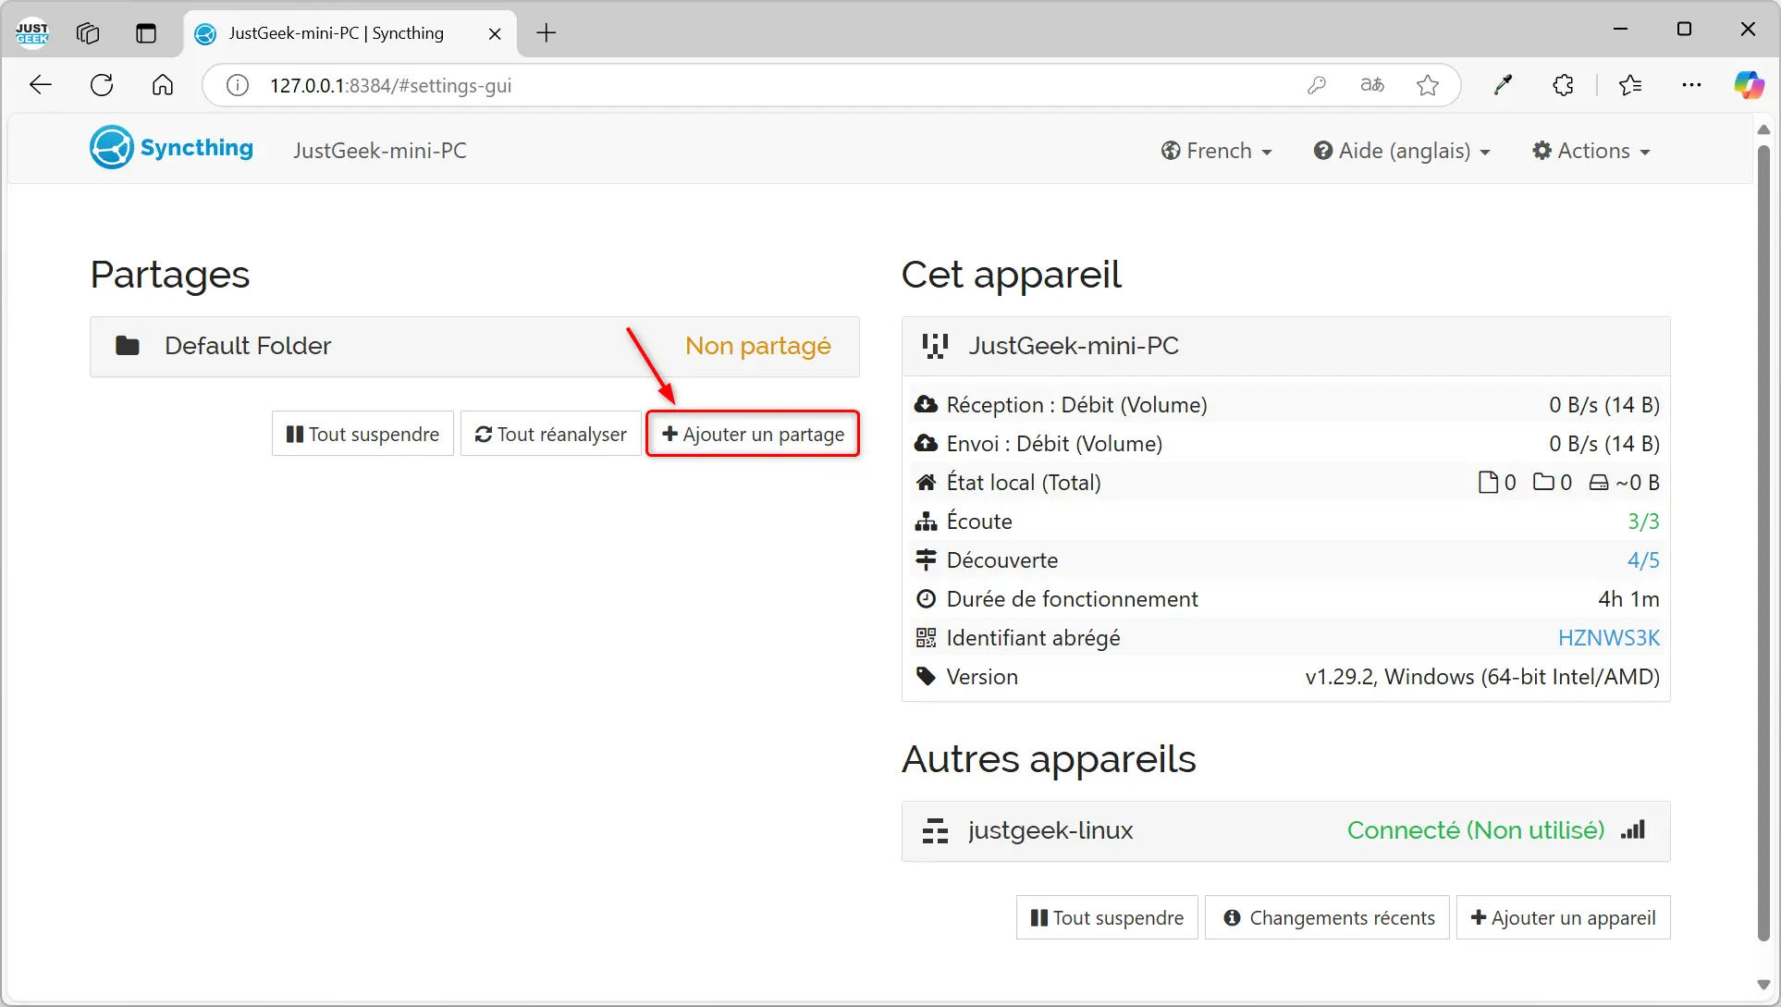Click the Ajouter un appareil button
This screenshot has height=1007, width=1781.
[1563, 917]
